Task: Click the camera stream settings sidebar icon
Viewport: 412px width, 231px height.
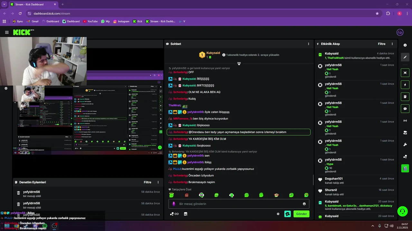Action: [x=405, y=133]
